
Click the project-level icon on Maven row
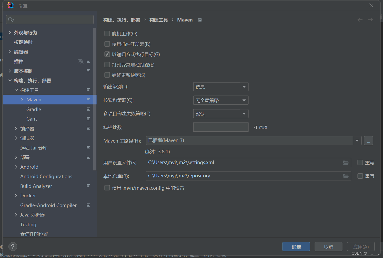88,100
